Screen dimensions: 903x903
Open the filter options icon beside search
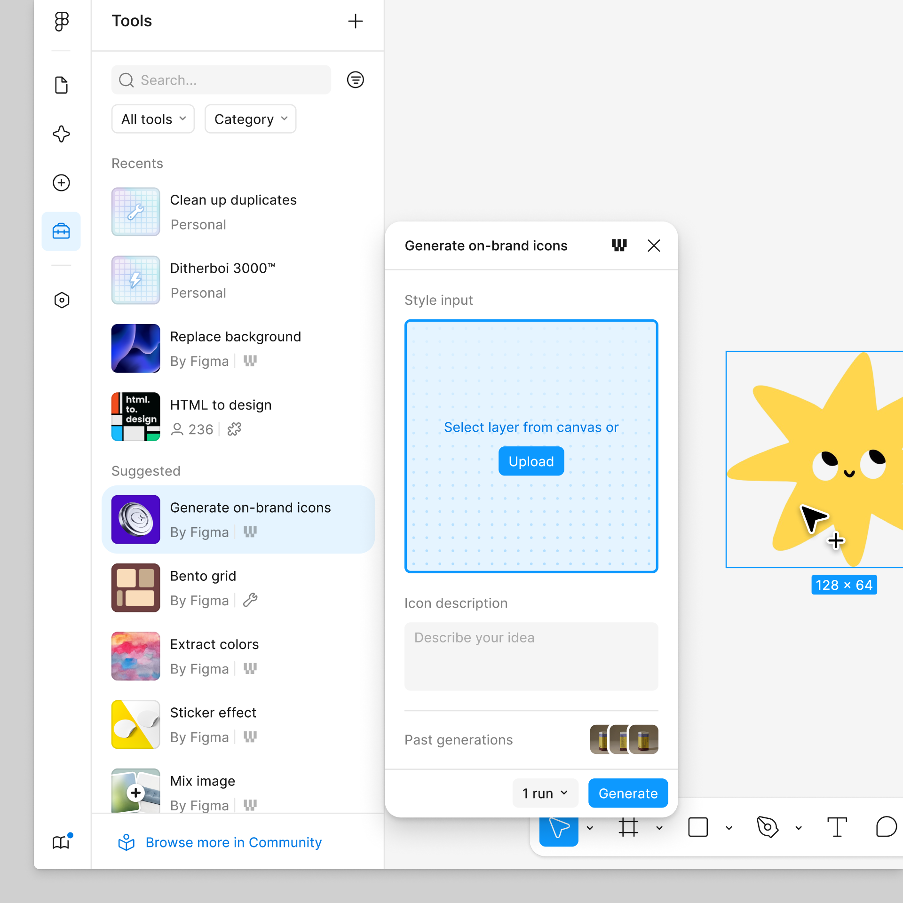click(356, 80)
